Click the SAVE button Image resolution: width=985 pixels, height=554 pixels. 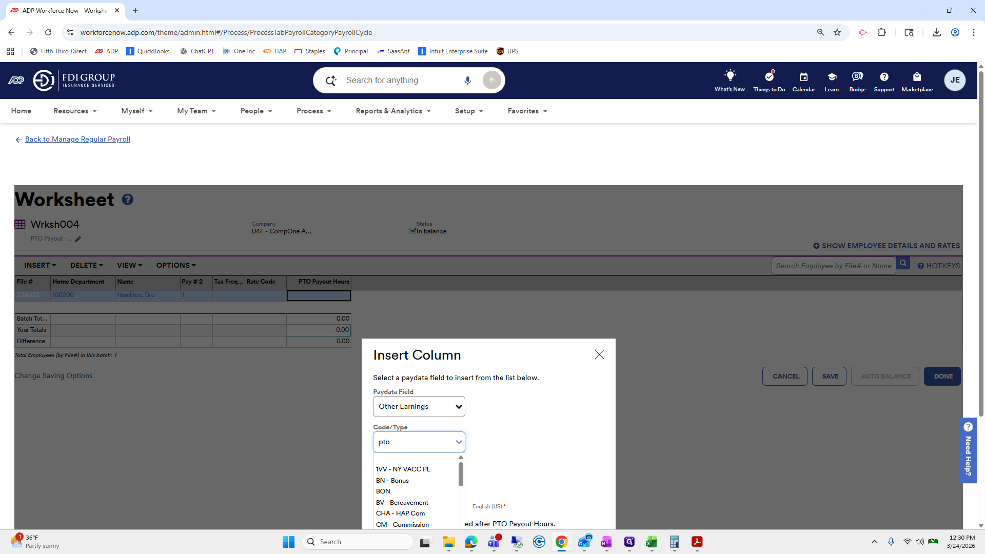tap(830, 376)
